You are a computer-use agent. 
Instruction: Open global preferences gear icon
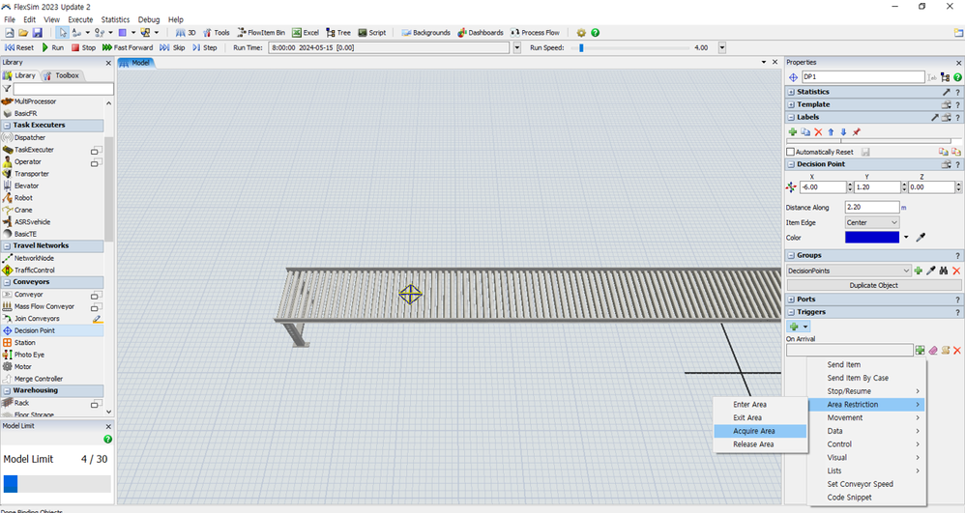pyautogui.click(x=581, y=33)
